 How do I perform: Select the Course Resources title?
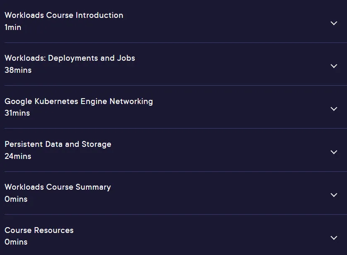point(39,230)
